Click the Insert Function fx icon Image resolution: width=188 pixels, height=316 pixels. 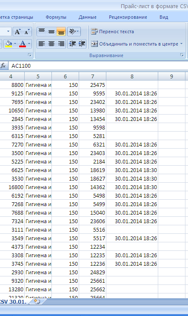[x=3, y=66]
